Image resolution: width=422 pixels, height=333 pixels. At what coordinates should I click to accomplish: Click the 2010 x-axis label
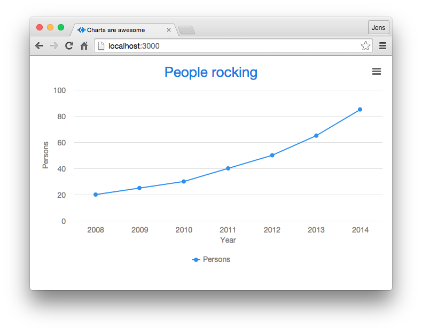pos(184,230)
